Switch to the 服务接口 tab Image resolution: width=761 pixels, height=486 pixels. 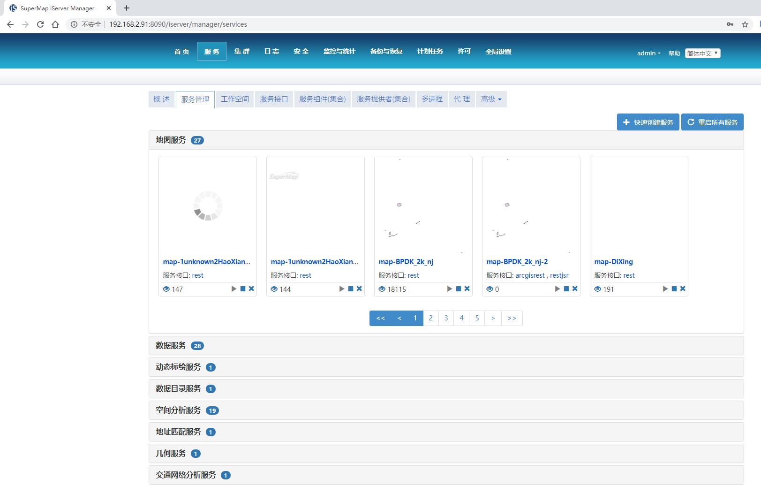tap(274, 99)
